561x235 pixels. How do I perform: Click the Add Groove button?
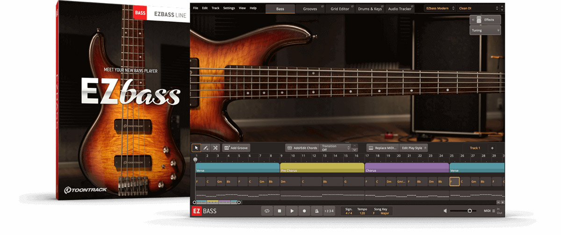coord(236,148)
